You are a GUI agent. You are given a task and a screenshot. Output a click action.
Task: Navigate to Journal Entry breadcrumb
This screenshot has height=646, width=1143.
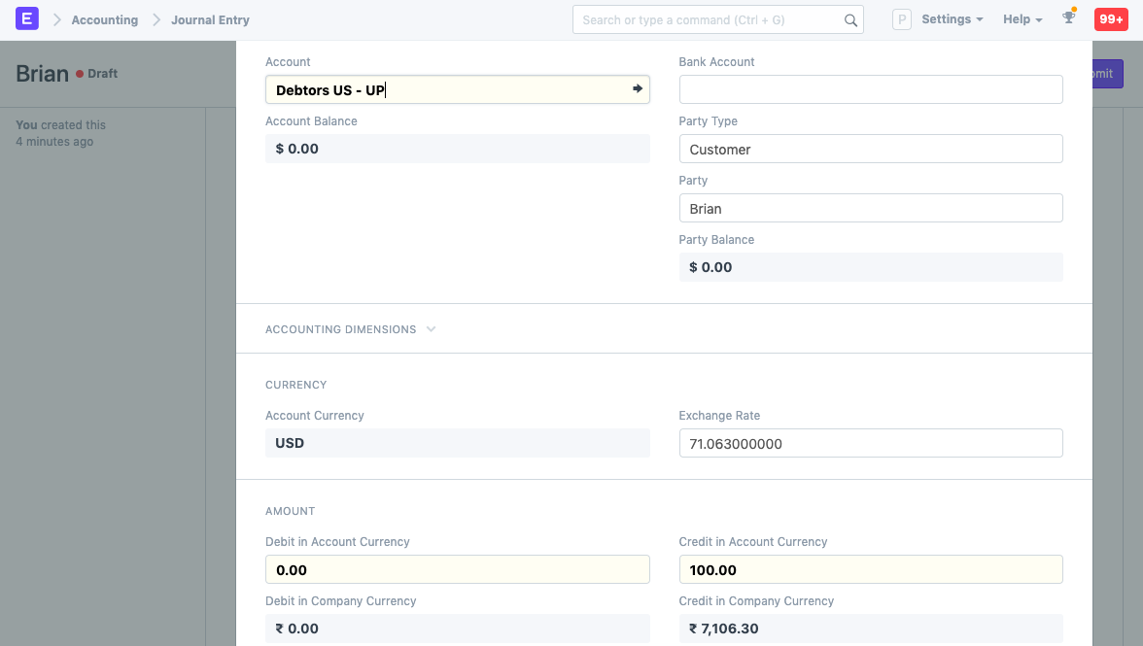[x=210, y=19]
